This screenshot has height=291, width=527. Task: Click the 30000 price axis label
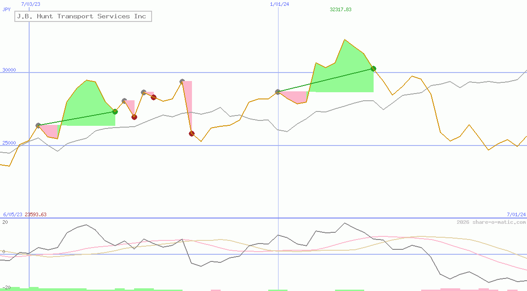(9, 70)
